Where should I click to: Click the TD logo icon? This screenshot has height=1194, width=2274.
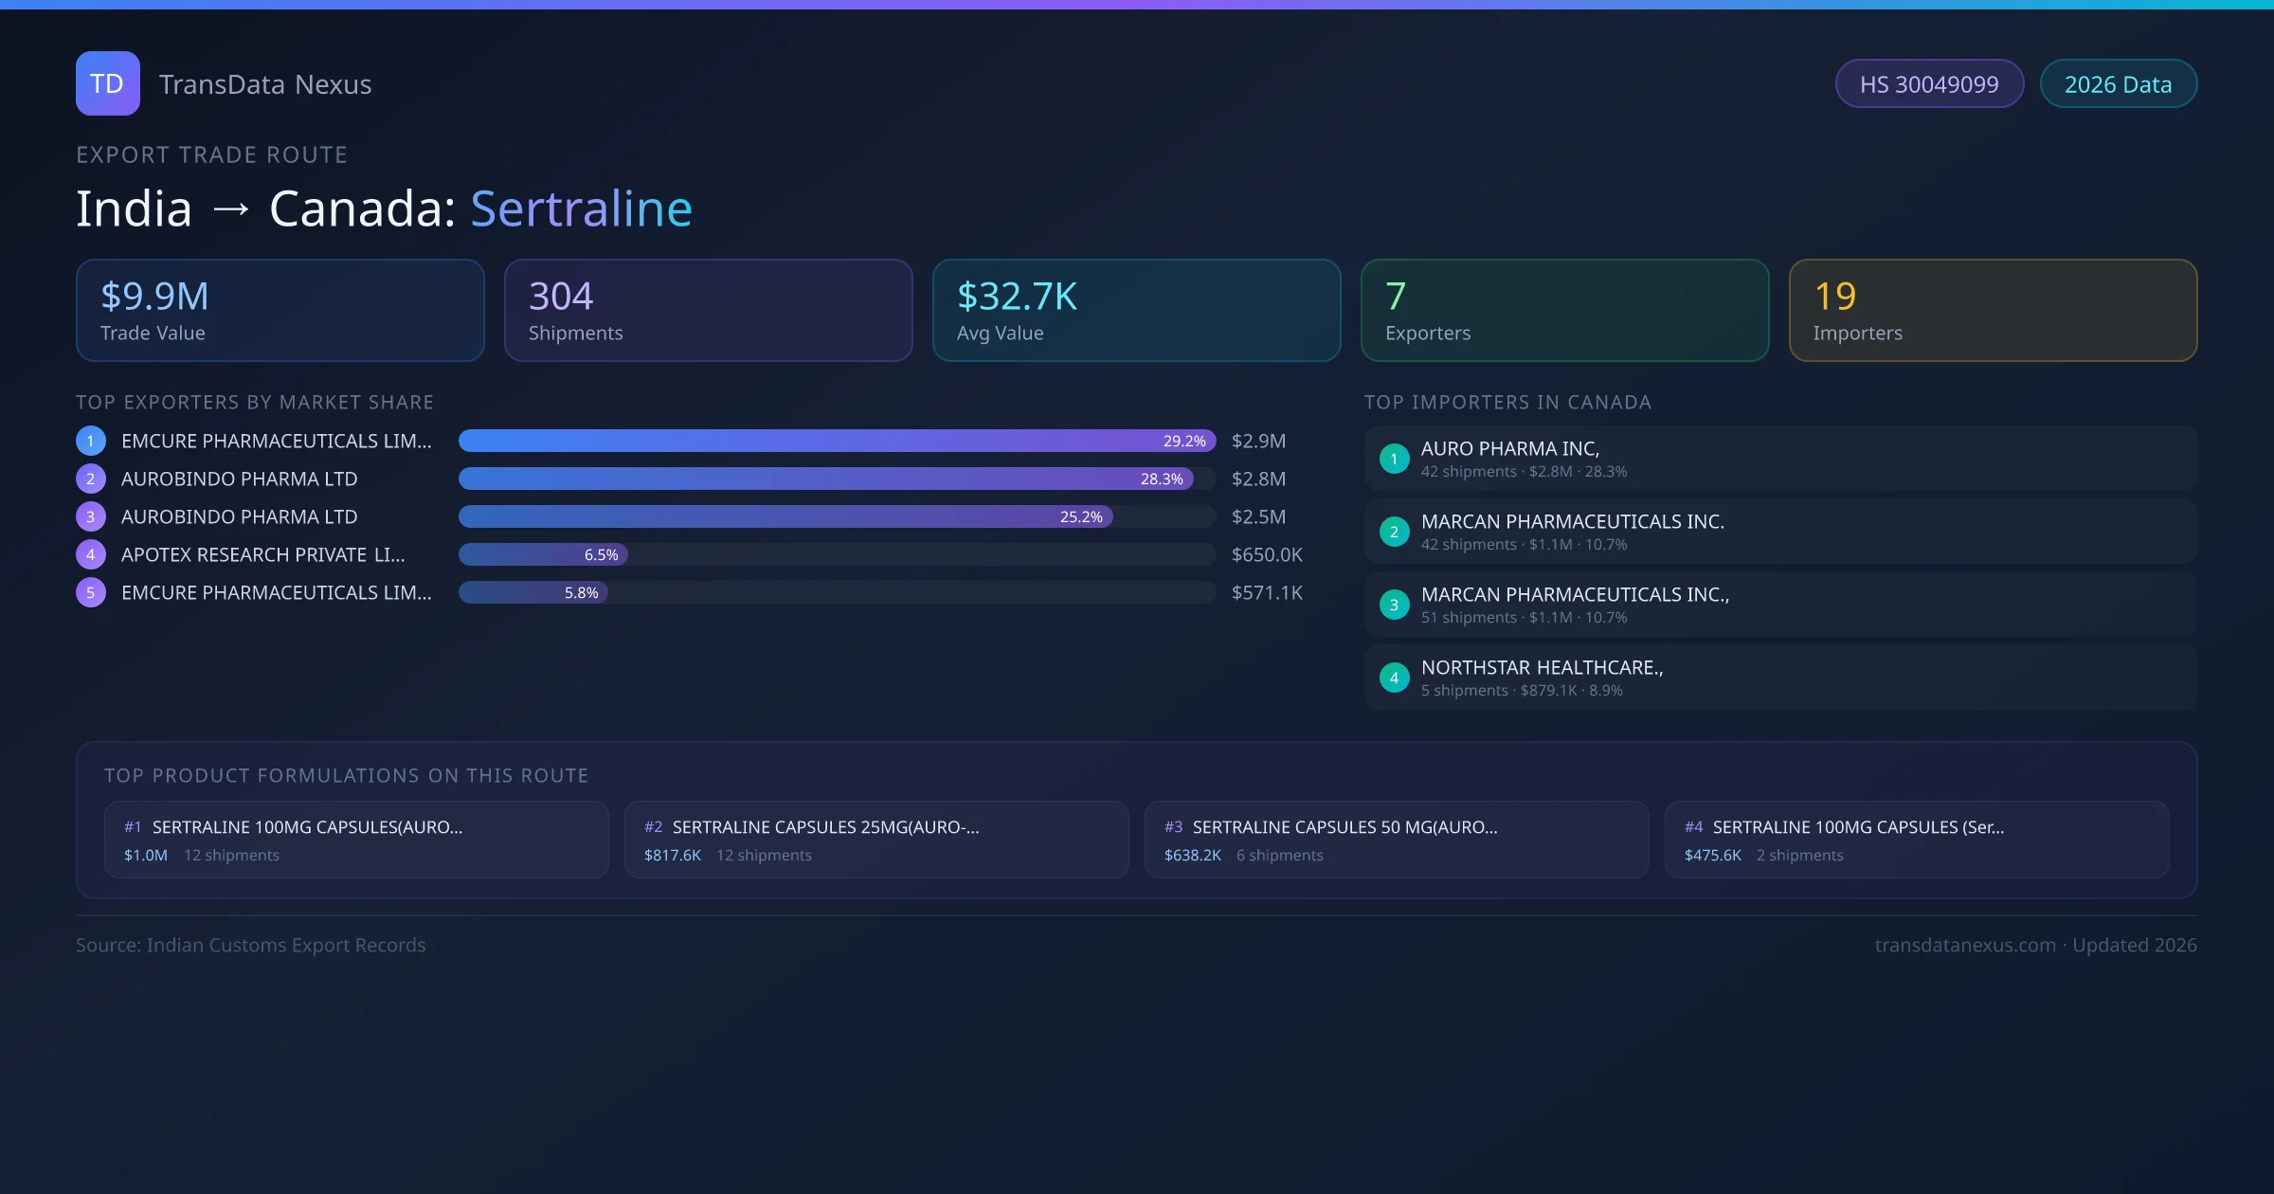click(x=107, y=83)
